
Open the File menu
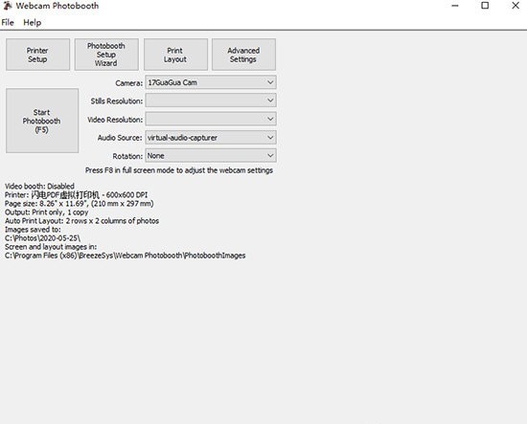[x=8, y=23]
